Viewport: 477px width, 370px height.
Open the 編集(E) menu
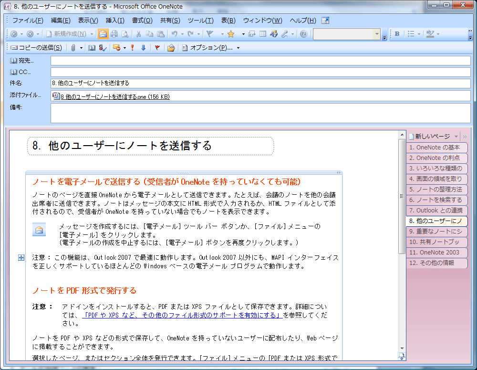point(61,21)
